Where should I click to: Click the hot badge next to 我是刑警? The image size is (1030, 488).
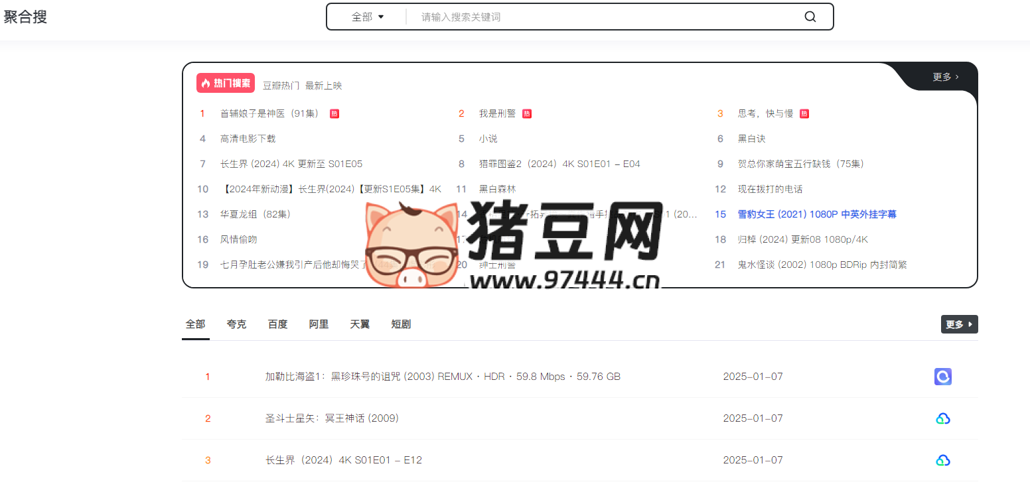tap(527, 114)
